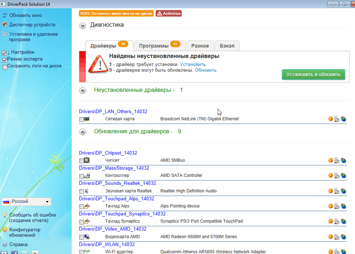Screen dimensions: 355x254
Task: Click the orange sun icon in AMD SMBus row
Action: 330,160
